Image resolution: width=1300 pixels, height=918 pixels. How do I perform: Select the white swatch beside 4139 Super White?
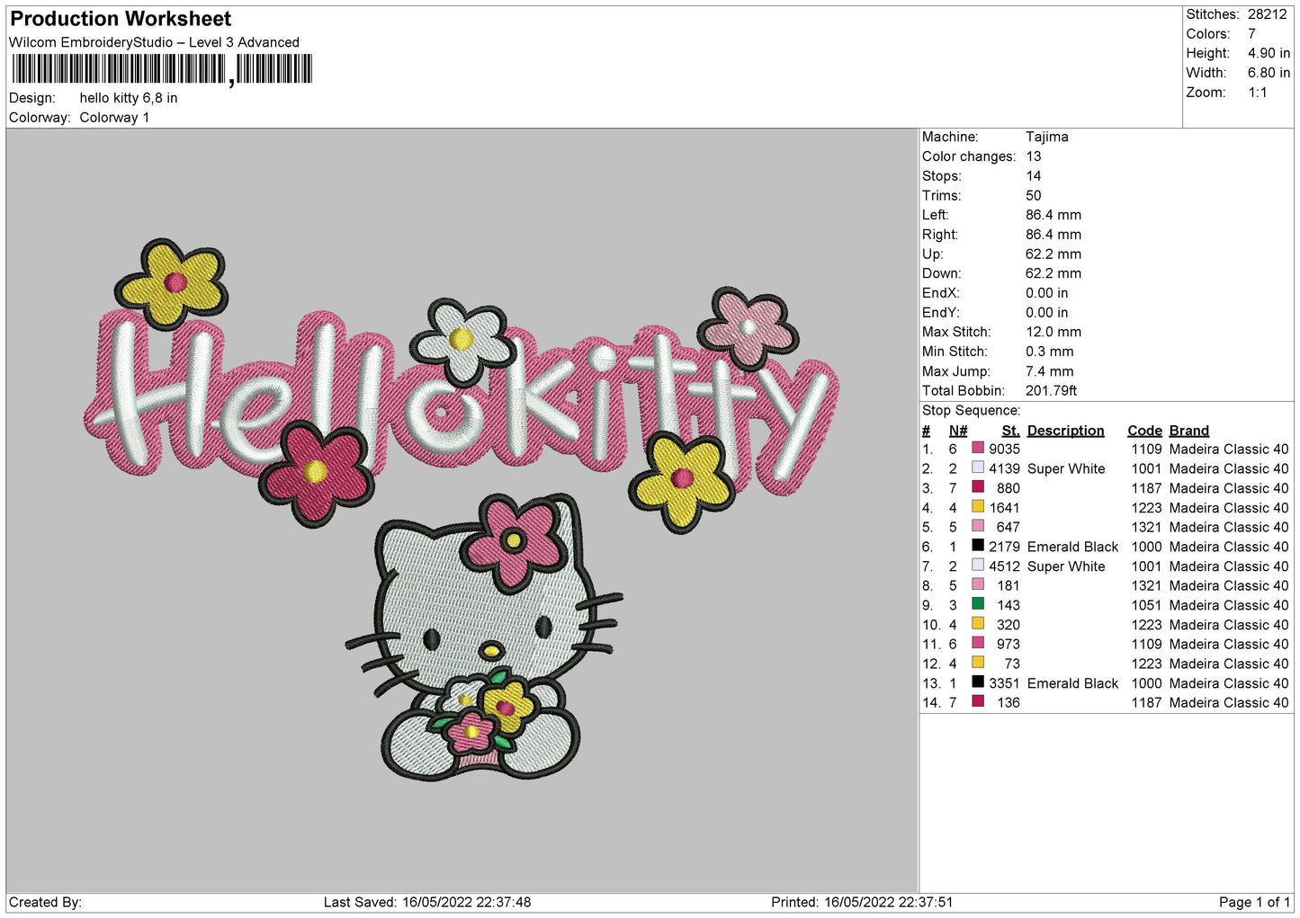tap(978, 468)
